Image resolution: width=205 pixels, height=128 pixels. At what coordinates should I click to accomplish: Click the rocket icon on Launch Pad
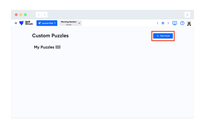click(40, 23)
